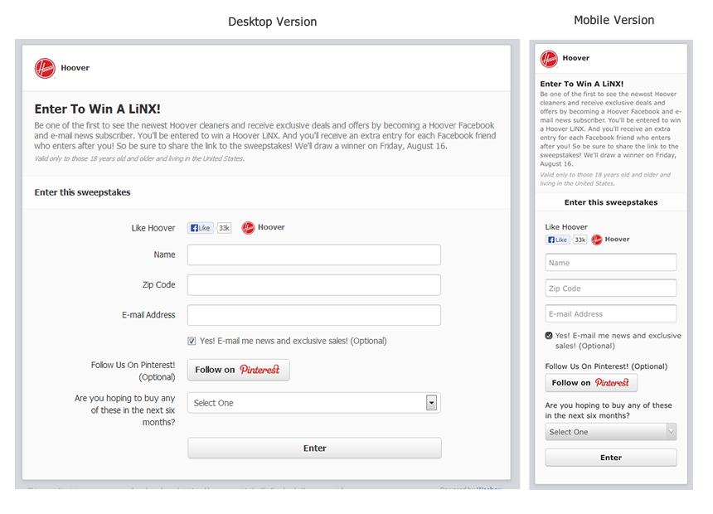
Task: Click the desktop 'Zip Code' field label
Action: click(x=158, y=284)
